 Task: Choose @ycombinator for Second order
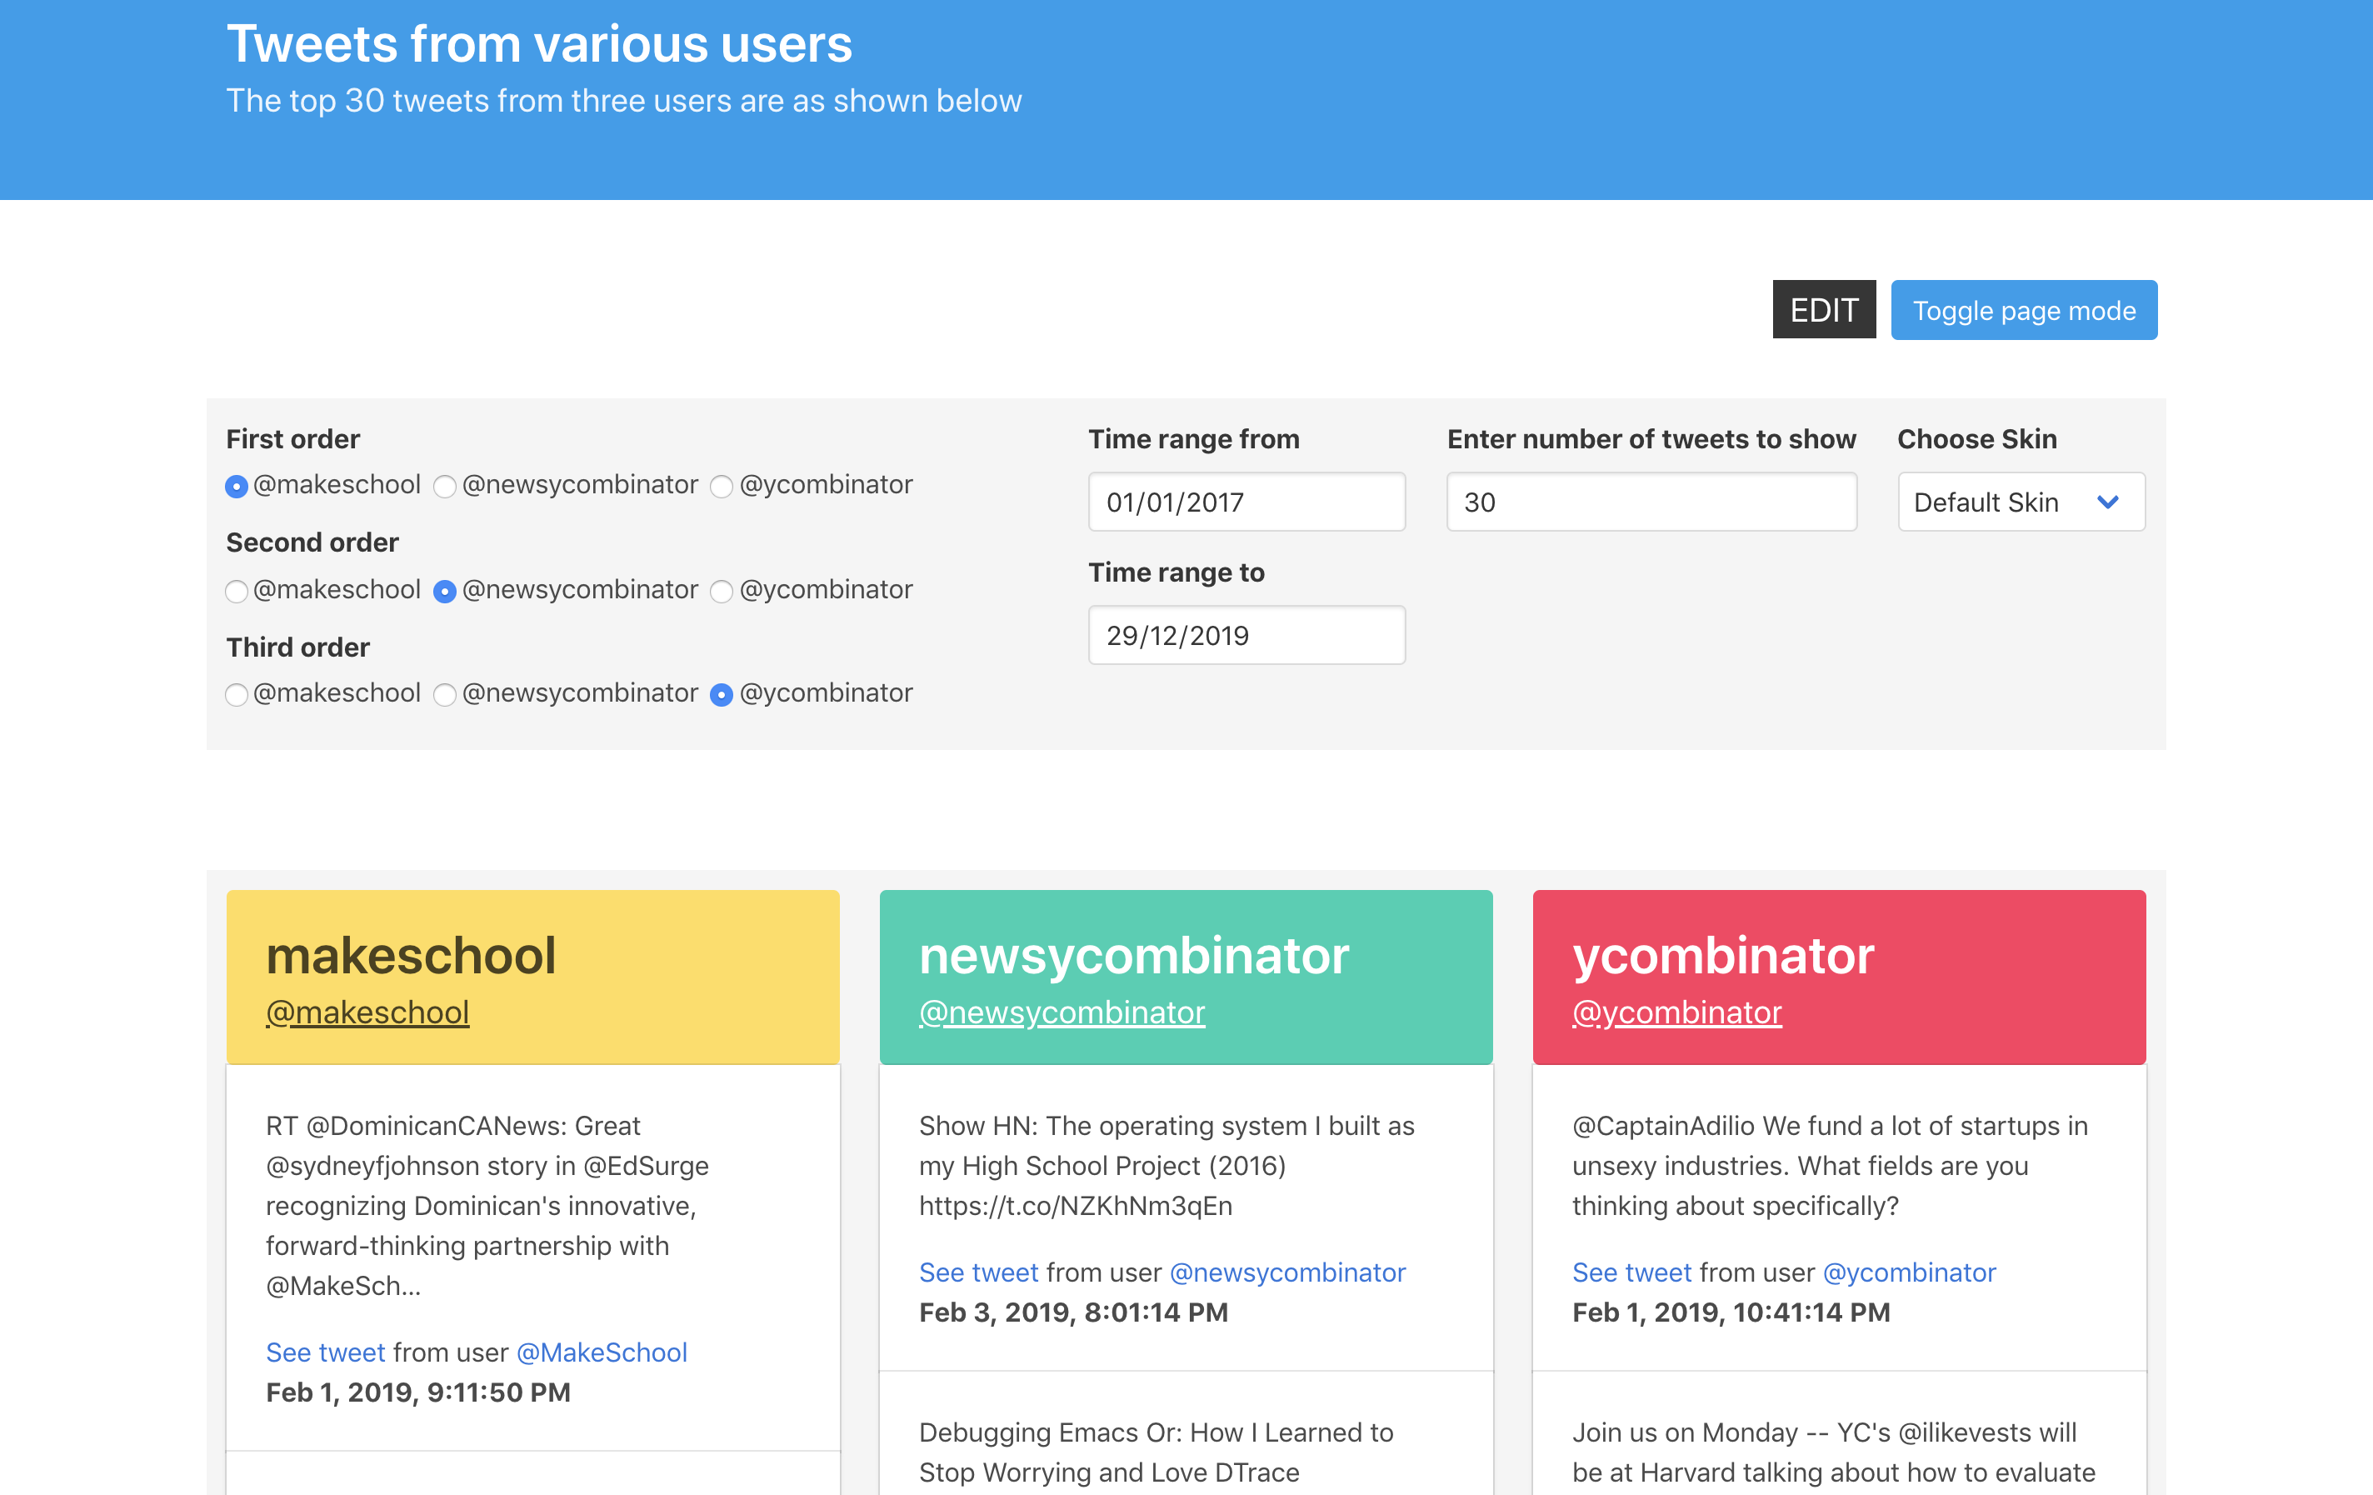point(722,592)
